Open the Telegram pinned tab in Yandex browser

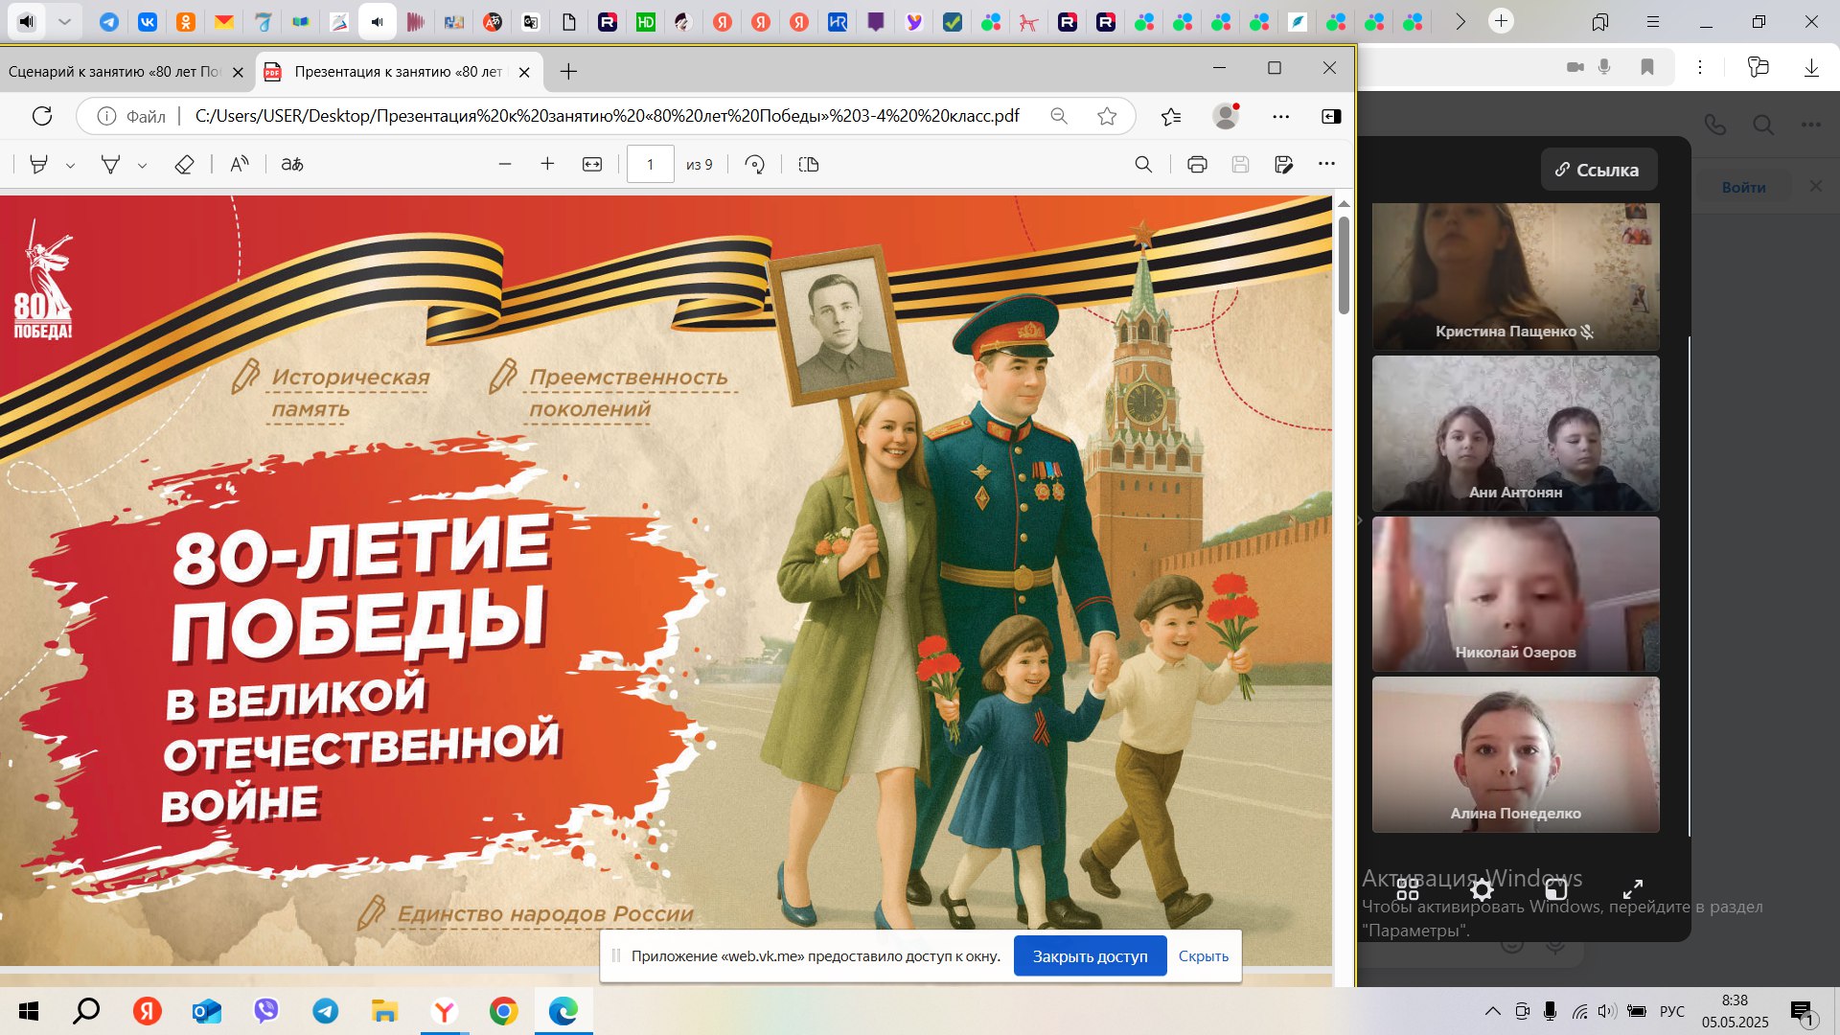pyautogui.click(x=109, y=21)
